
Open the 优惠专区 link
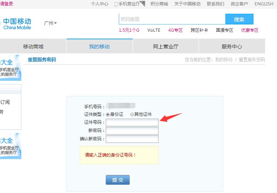coord(250,30)
